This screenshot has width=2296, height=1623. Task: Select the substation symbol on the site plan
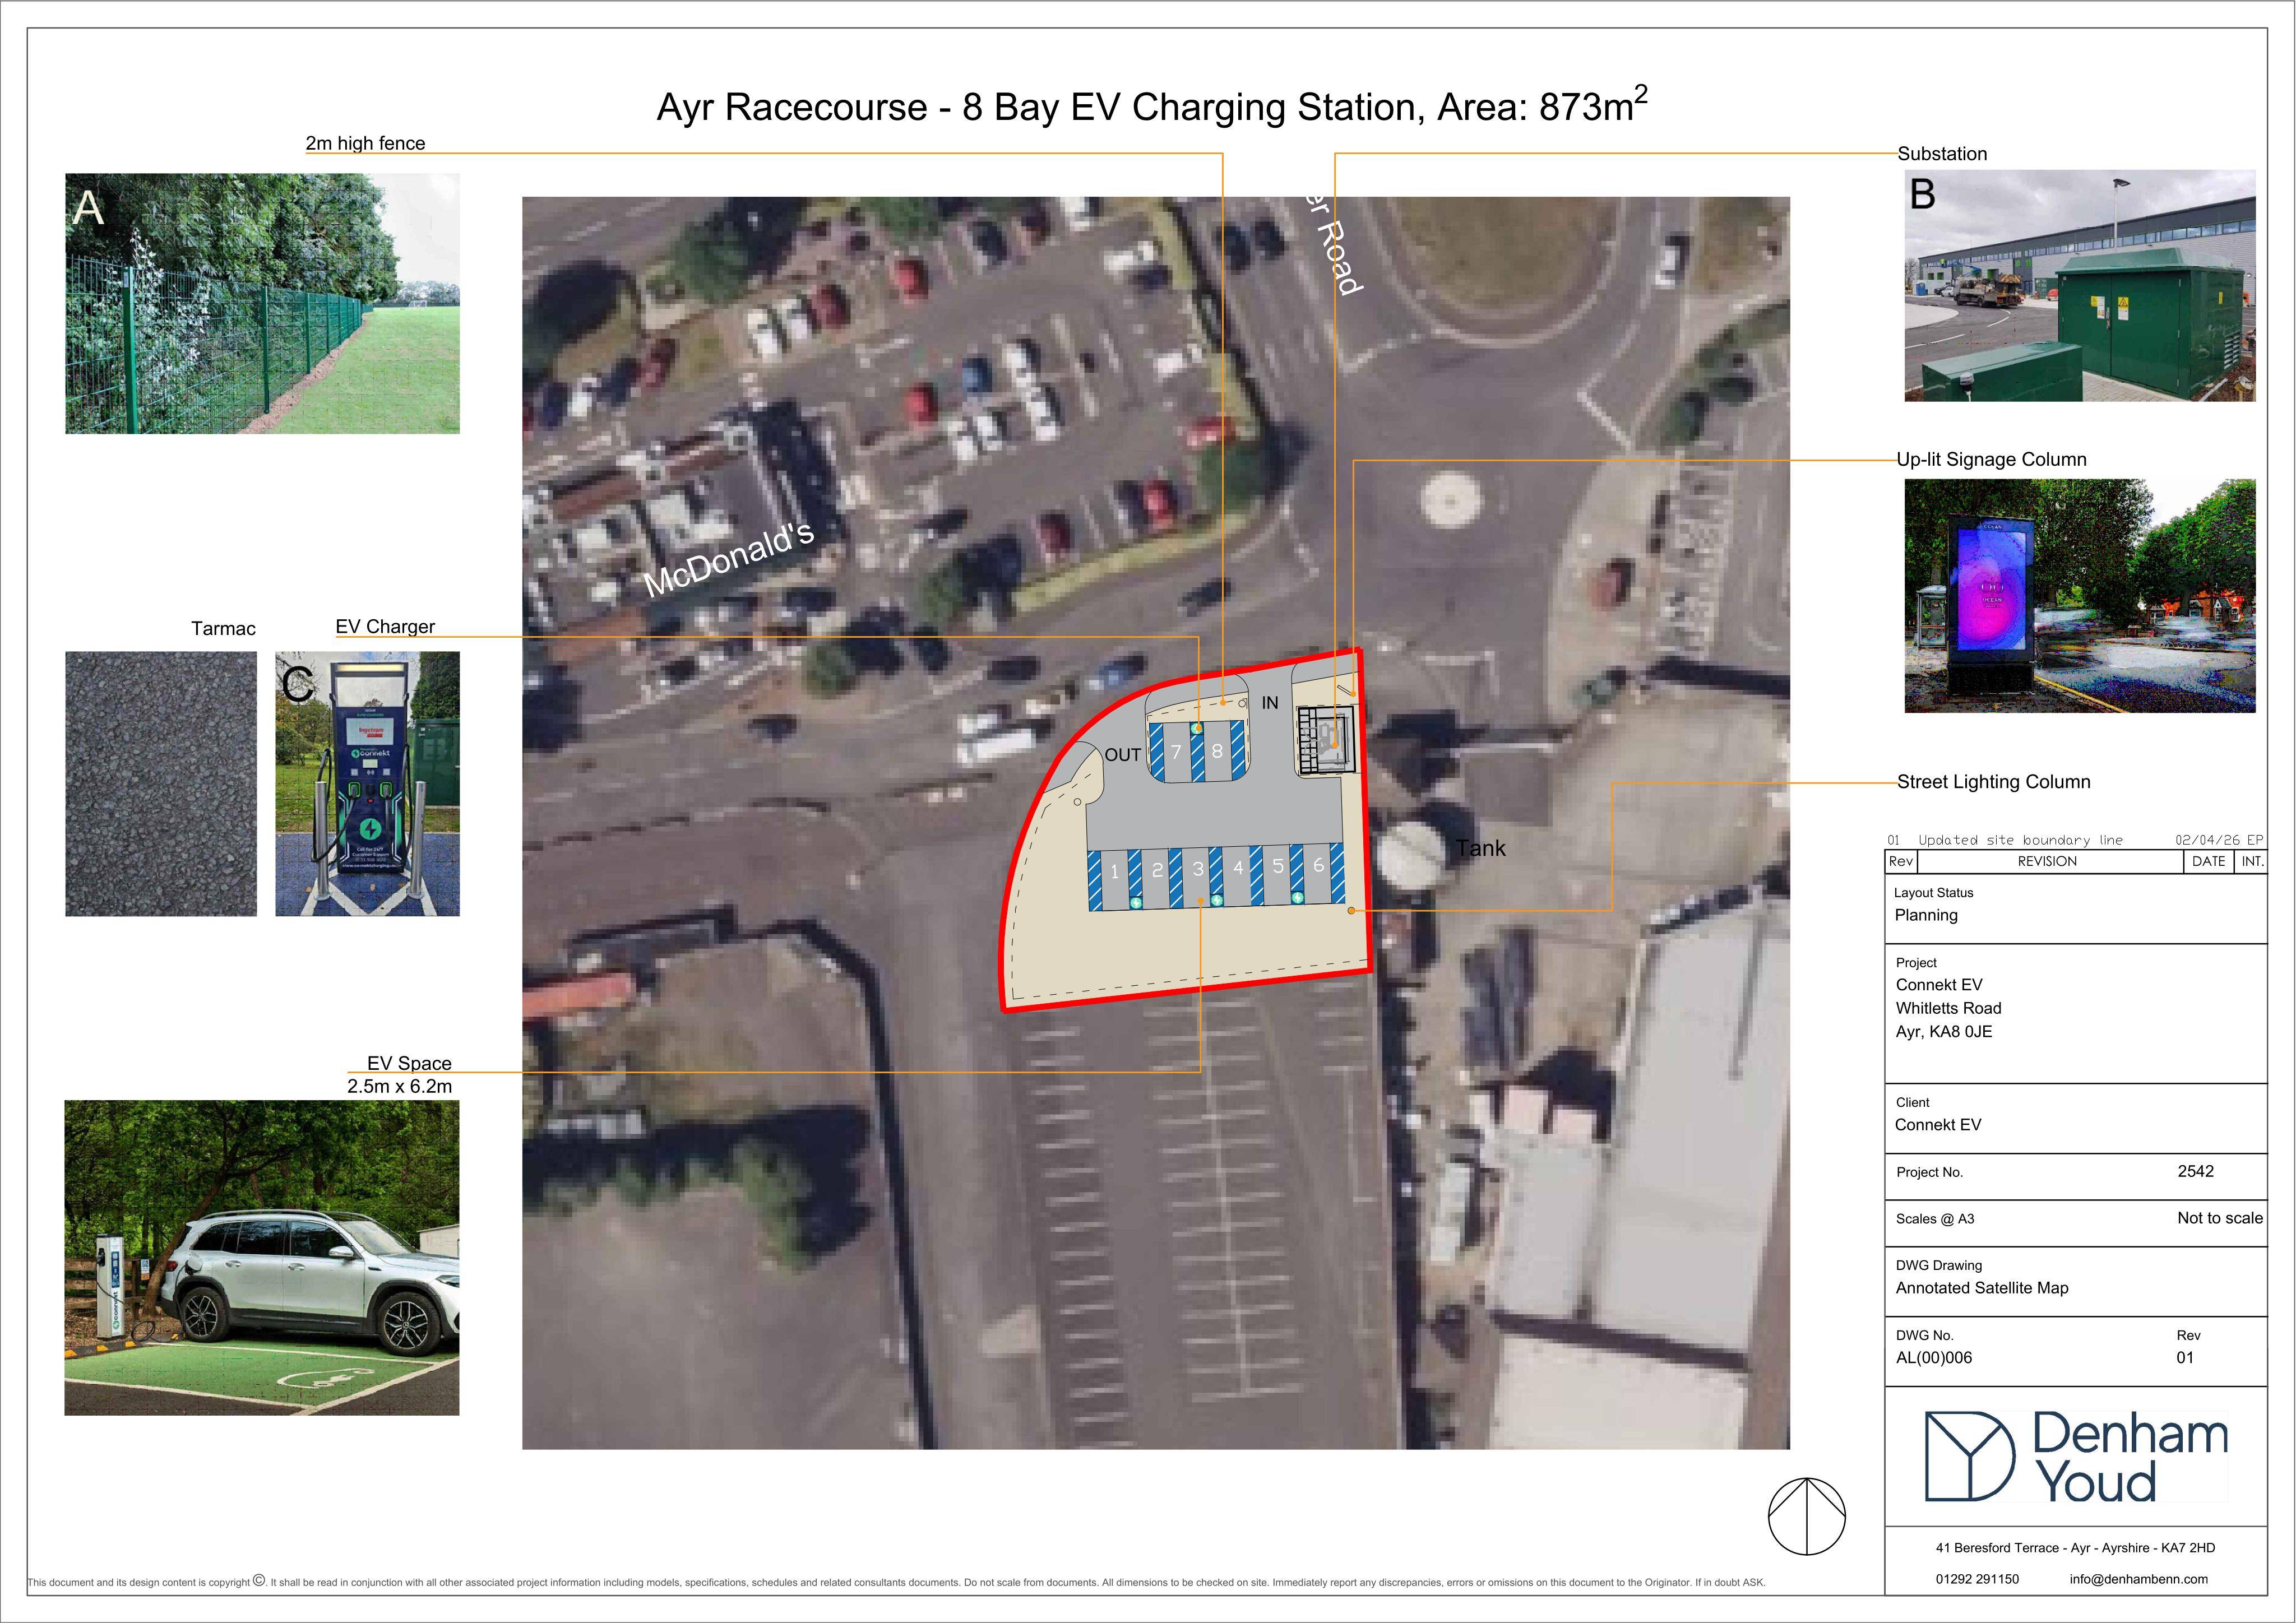[1326, 740]
